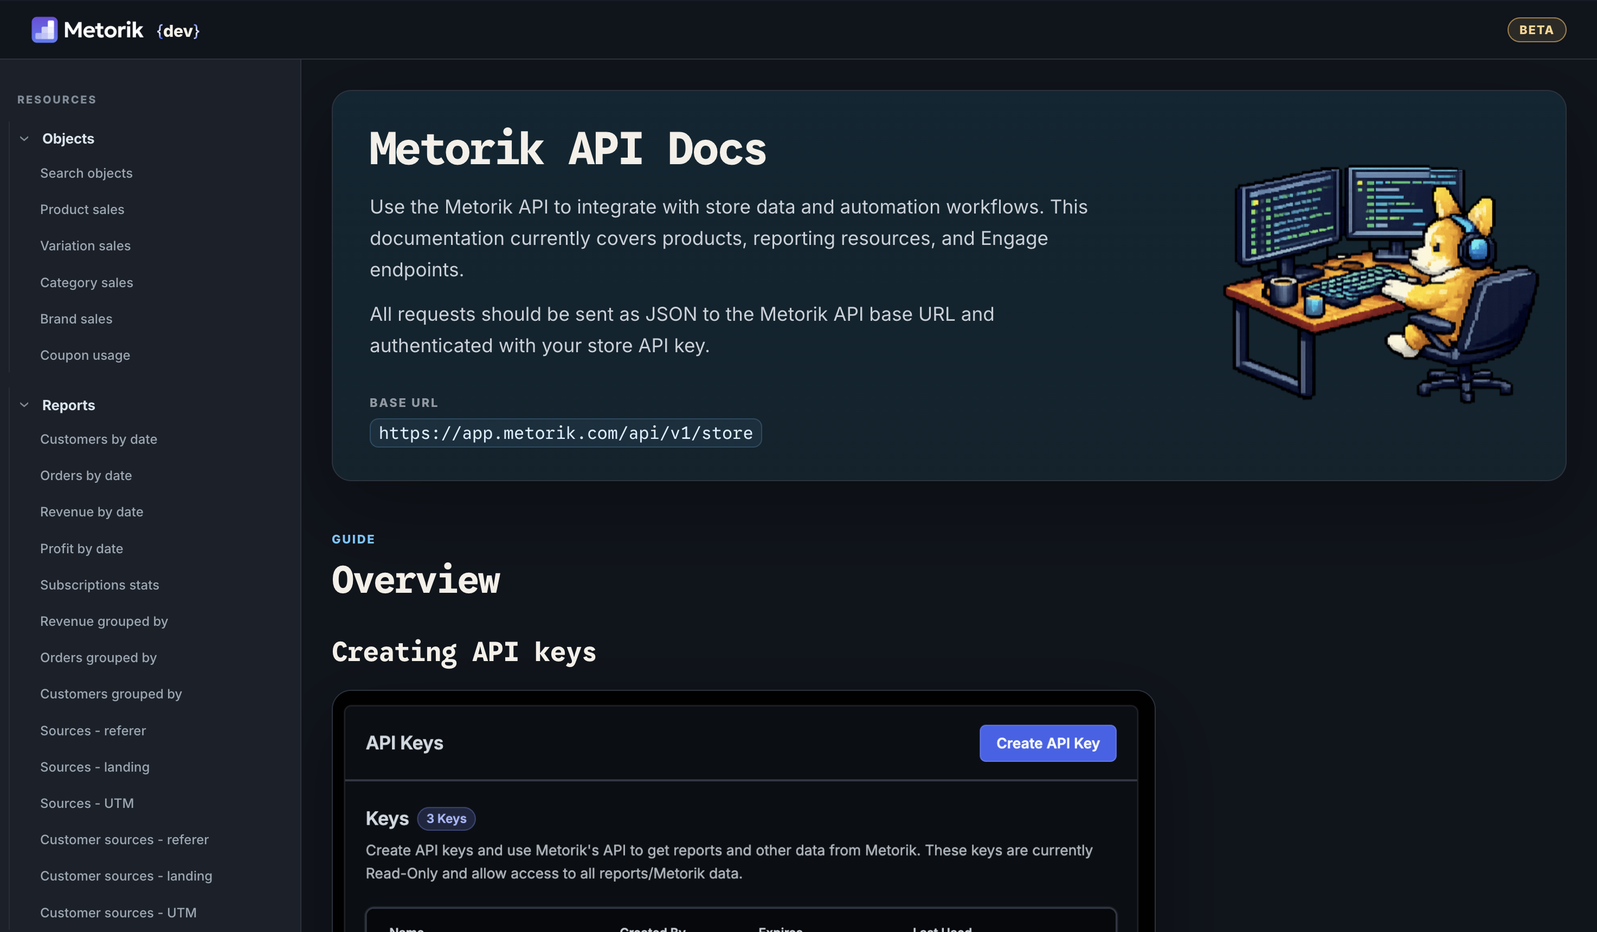Open Customer sources - landing docs

click(x=126, y=876)
